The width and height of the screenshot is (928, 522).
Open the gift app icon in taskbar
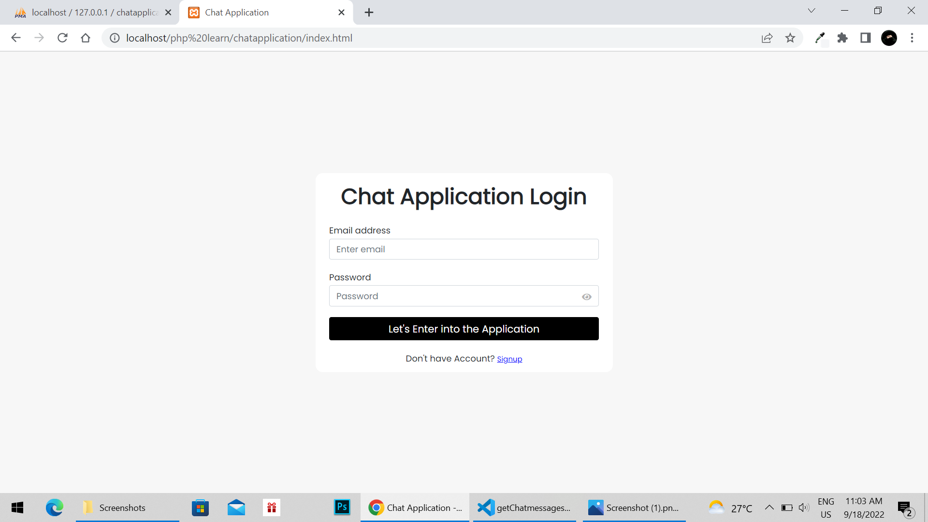tap(272, 507)
